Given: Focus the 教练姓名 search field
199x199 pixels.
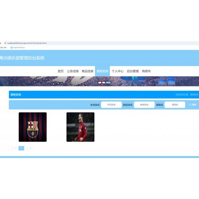Looking at the screenshot, I should (x=144, y=105).
